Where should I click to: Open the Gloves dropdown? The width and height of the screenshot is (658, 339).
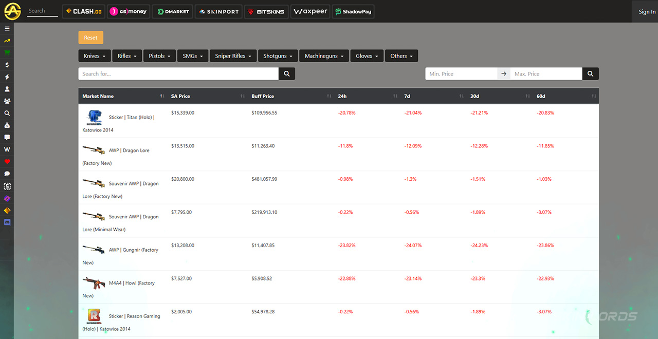click(367, 56)
